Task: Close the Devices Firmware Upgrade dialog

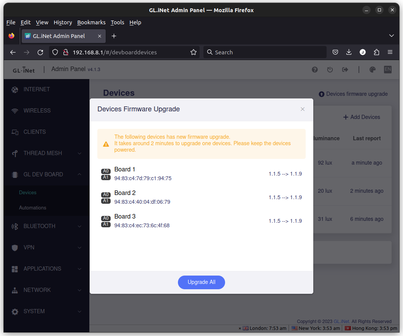Action: click(303, 109)
